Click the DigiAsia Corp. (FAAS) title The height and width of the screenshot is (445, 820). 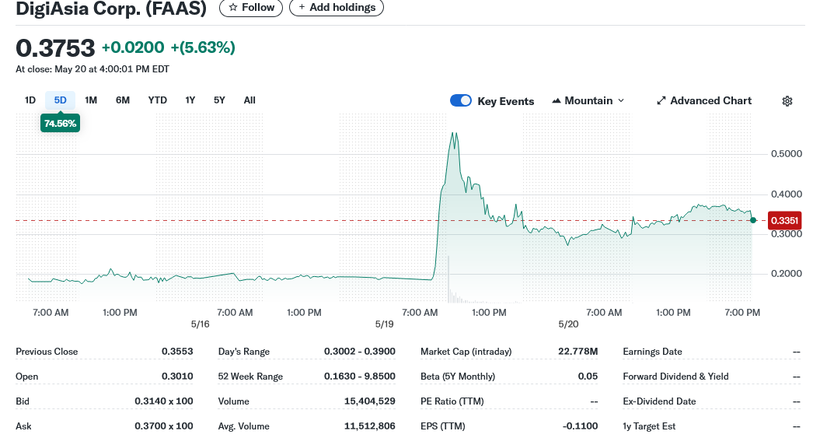(x=111, y=8)
